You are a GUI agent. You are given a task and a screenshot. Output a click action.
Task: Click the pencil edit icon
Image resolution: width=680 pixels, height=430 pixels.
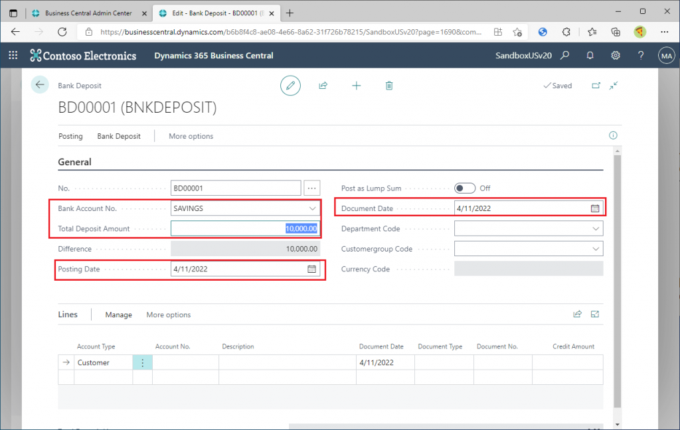tap(290, 86)
